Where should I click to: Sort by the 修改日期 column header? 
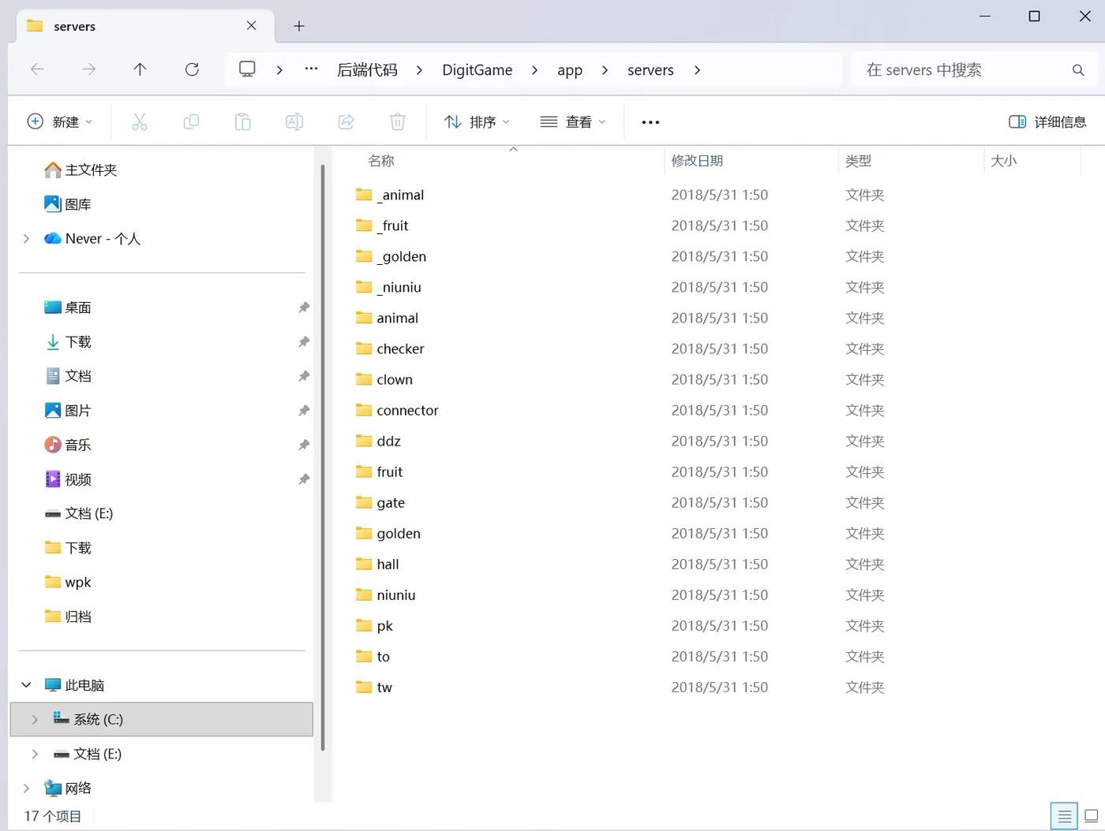coord(697,161)
